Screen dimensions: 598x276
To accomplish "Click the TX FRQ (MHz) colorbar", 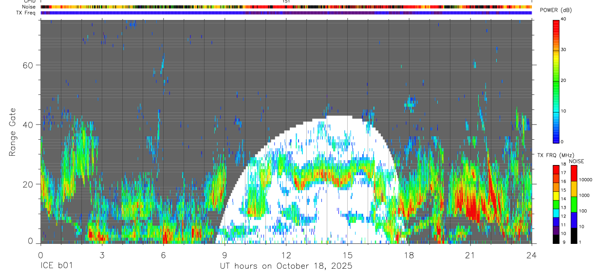I will coord(556,204).
